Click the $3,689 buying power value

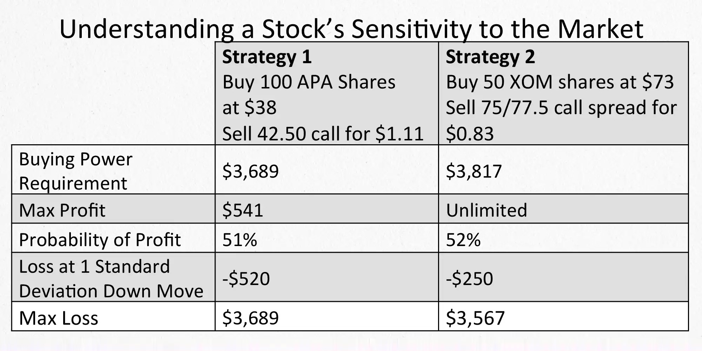coord(250,171)
